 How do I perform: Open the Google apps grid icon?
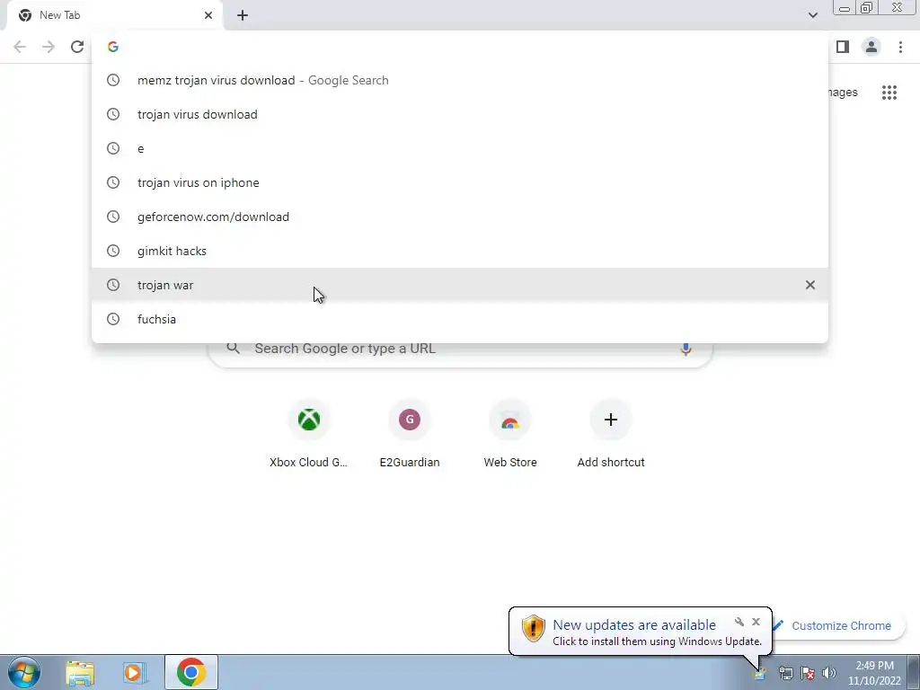(889, 93)
